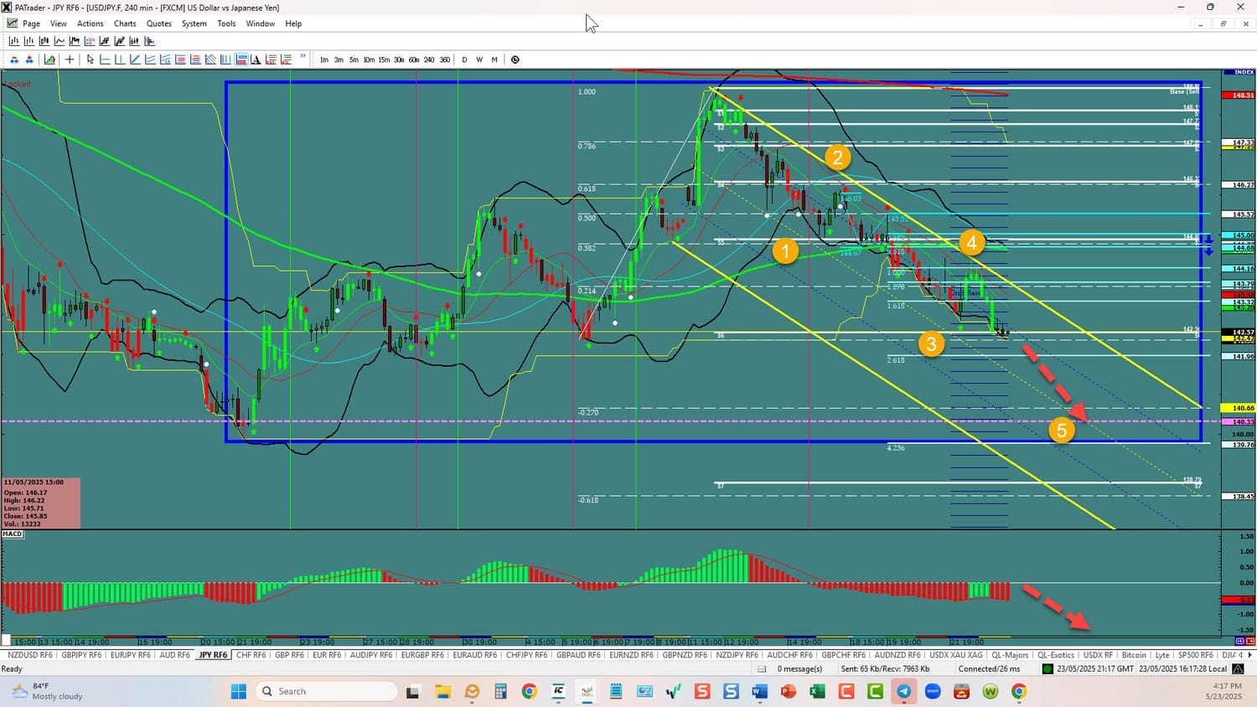Open the Quotes menu
1257x707 pixels.
tap(159, 23)
